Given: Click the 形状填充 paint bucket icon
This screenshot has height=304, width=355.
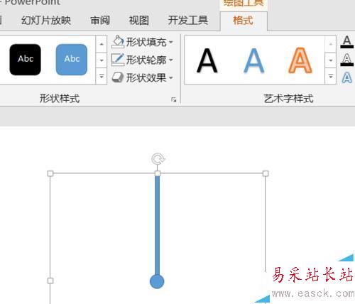Looking at the screenshot, I should tap(118, 42).
